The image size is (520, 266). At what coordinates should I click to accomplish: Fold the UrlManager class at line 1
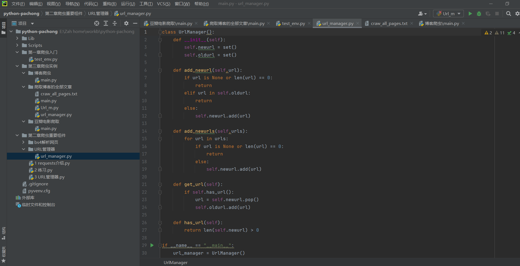coord(160,32)
